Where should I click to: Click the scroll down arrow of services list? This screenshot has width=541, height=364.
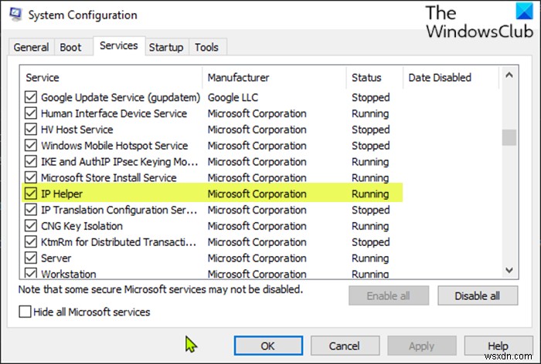(509, 270)
